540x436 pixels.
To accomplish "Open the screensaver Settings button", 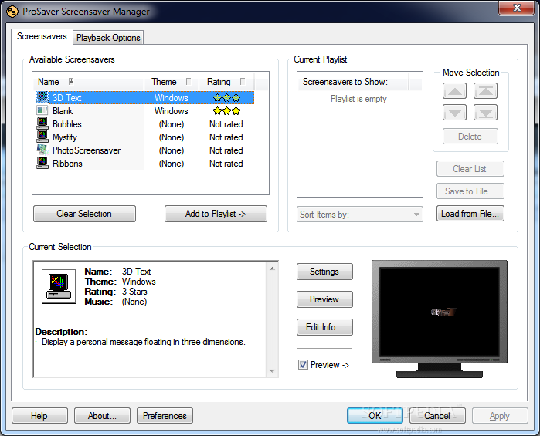I will [x=324, y=272].
